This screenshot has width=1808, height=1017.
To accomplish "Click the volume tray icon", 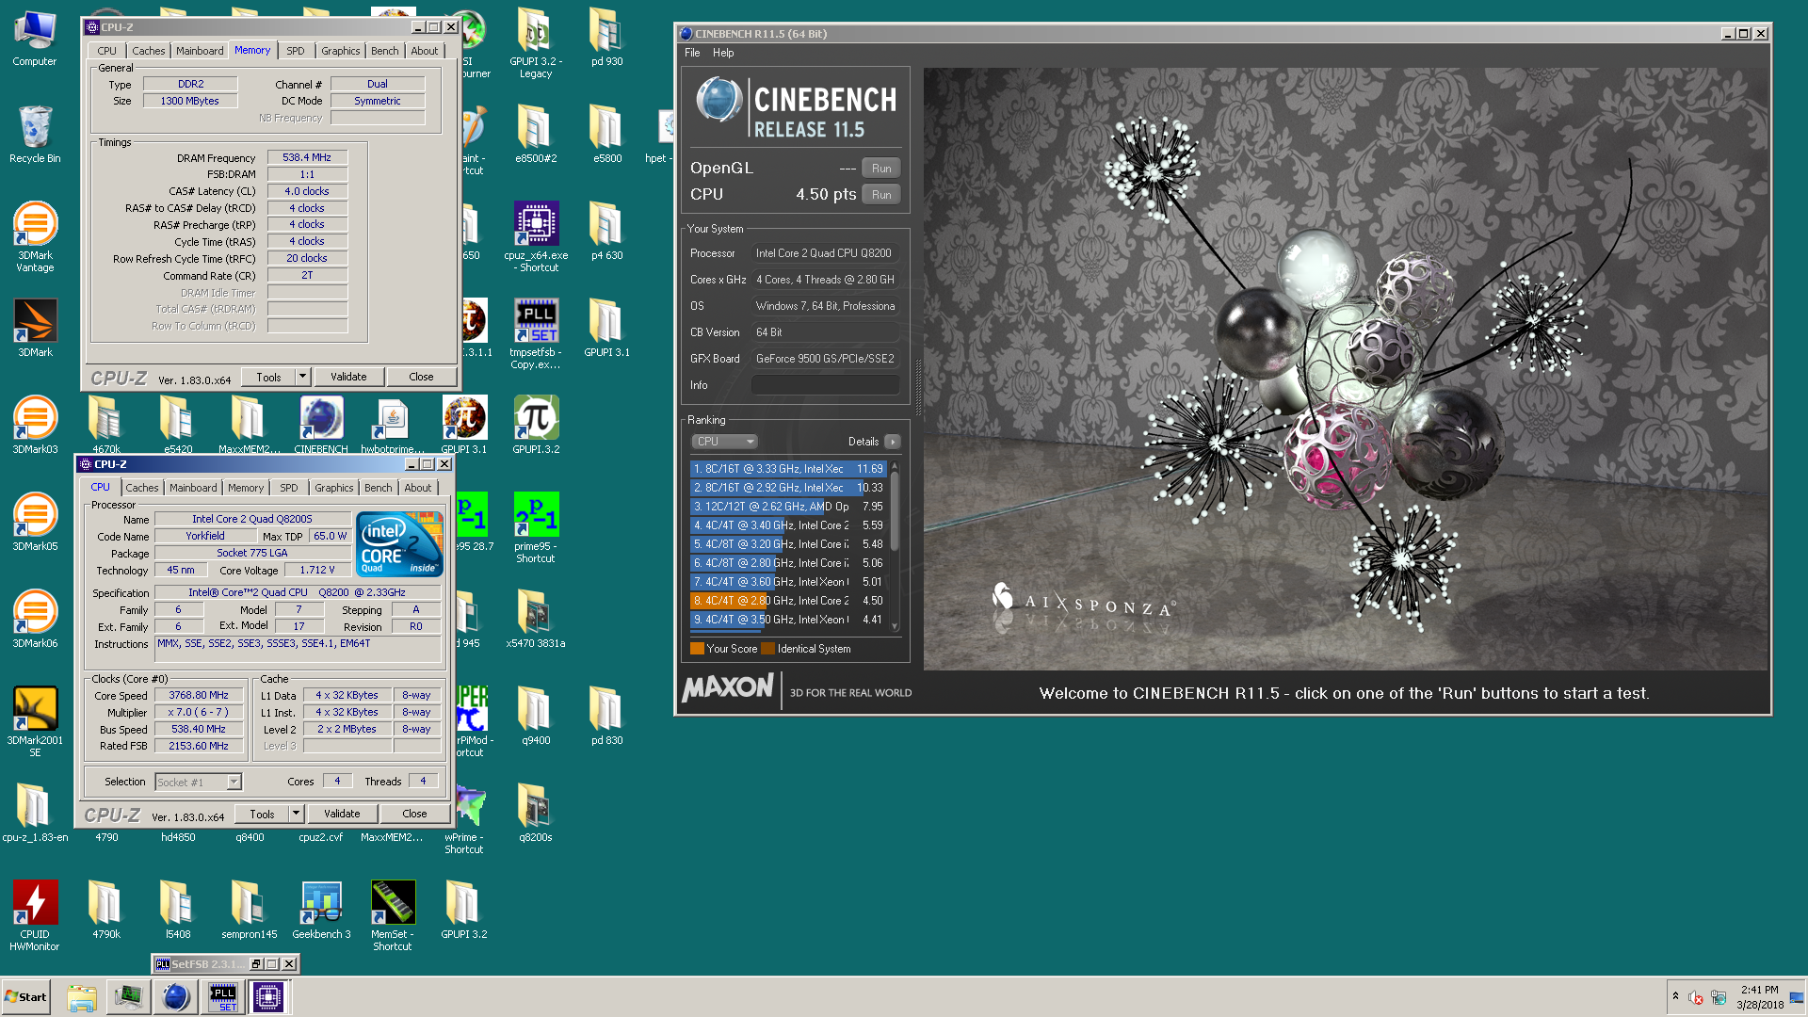I will point(1696,997).
